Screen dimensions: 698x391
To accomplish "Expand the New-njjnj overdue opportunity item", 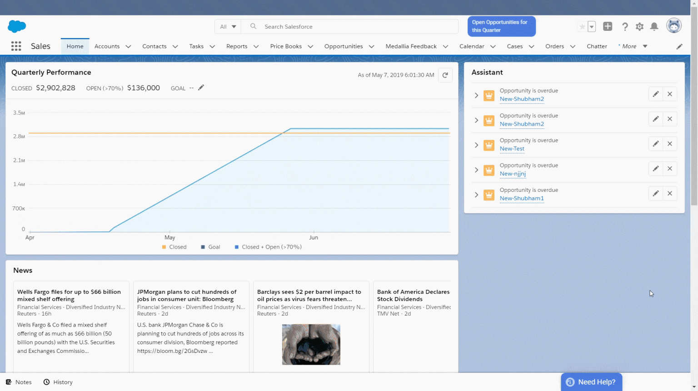I will tap(476, 170).
